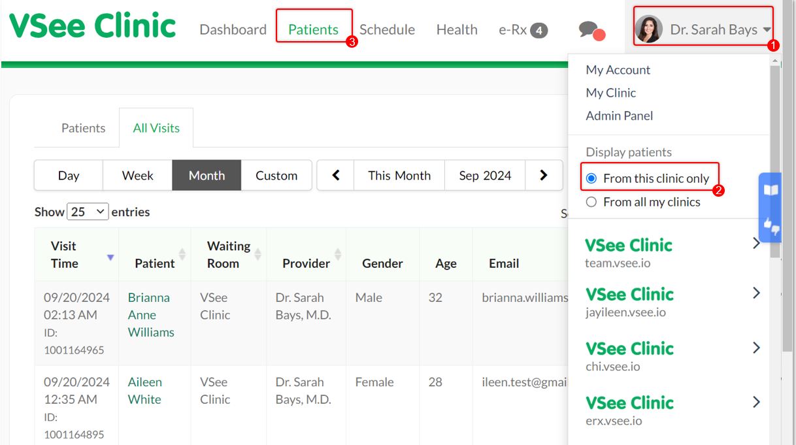Expand erx.vsee.io clinic chevron
Screen dimensions: 796x445
(x=756, y=401)
